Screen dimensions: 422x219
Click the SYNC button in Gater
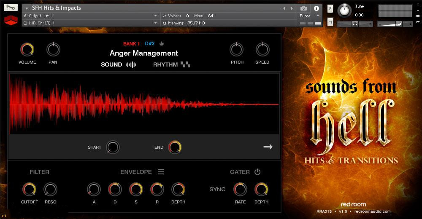(217, 189)
